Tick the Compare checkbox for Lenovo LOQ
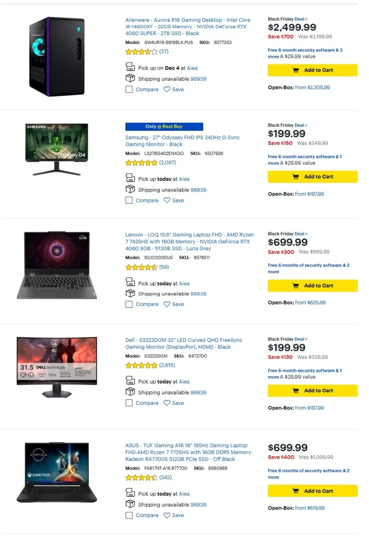The height and width of the screenshot is (536, 369). click(x=129, y=304)
